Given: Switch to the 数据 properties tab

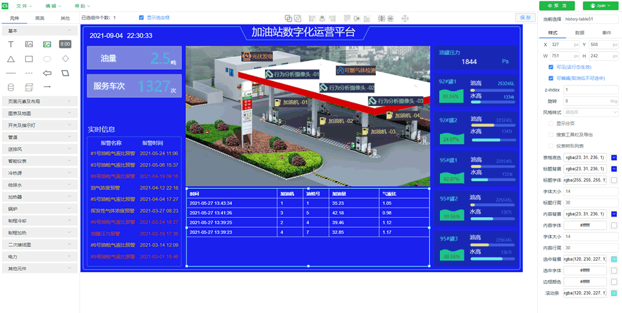Looking at the screenshot, I should [x=579, y=33].
